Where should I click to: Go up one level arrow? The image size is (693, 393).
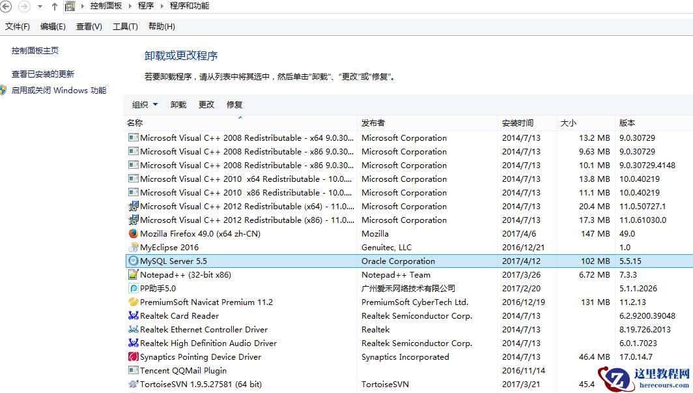(54, 6)
